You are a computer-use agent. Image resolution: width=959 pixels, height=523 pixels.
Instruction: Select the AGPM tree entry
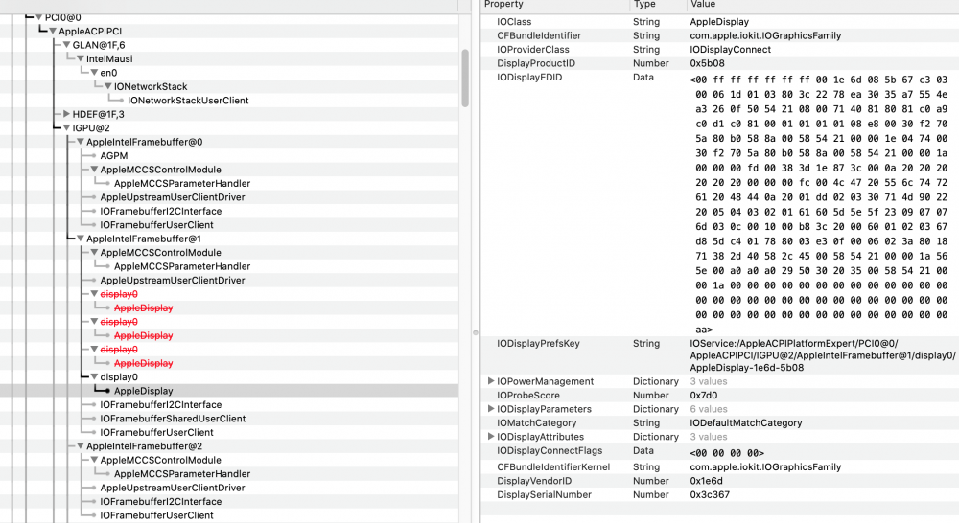[114, 156]
